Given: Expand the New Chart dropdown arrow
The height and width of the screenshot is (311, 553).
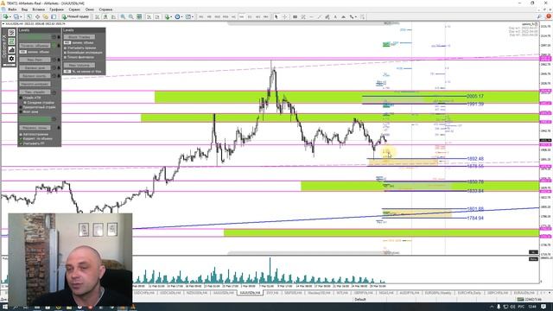Looking at the screenshot, I should pyautogui.click(x=10, y=16).
